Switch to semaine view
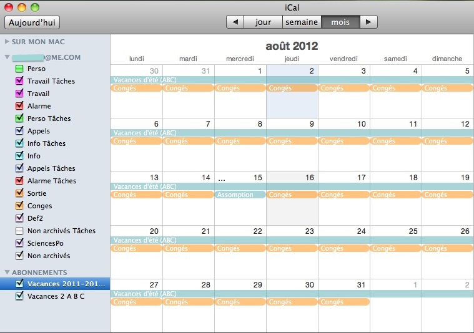Image resolution: width=474 pixels, height=333 pixels. 302,22
